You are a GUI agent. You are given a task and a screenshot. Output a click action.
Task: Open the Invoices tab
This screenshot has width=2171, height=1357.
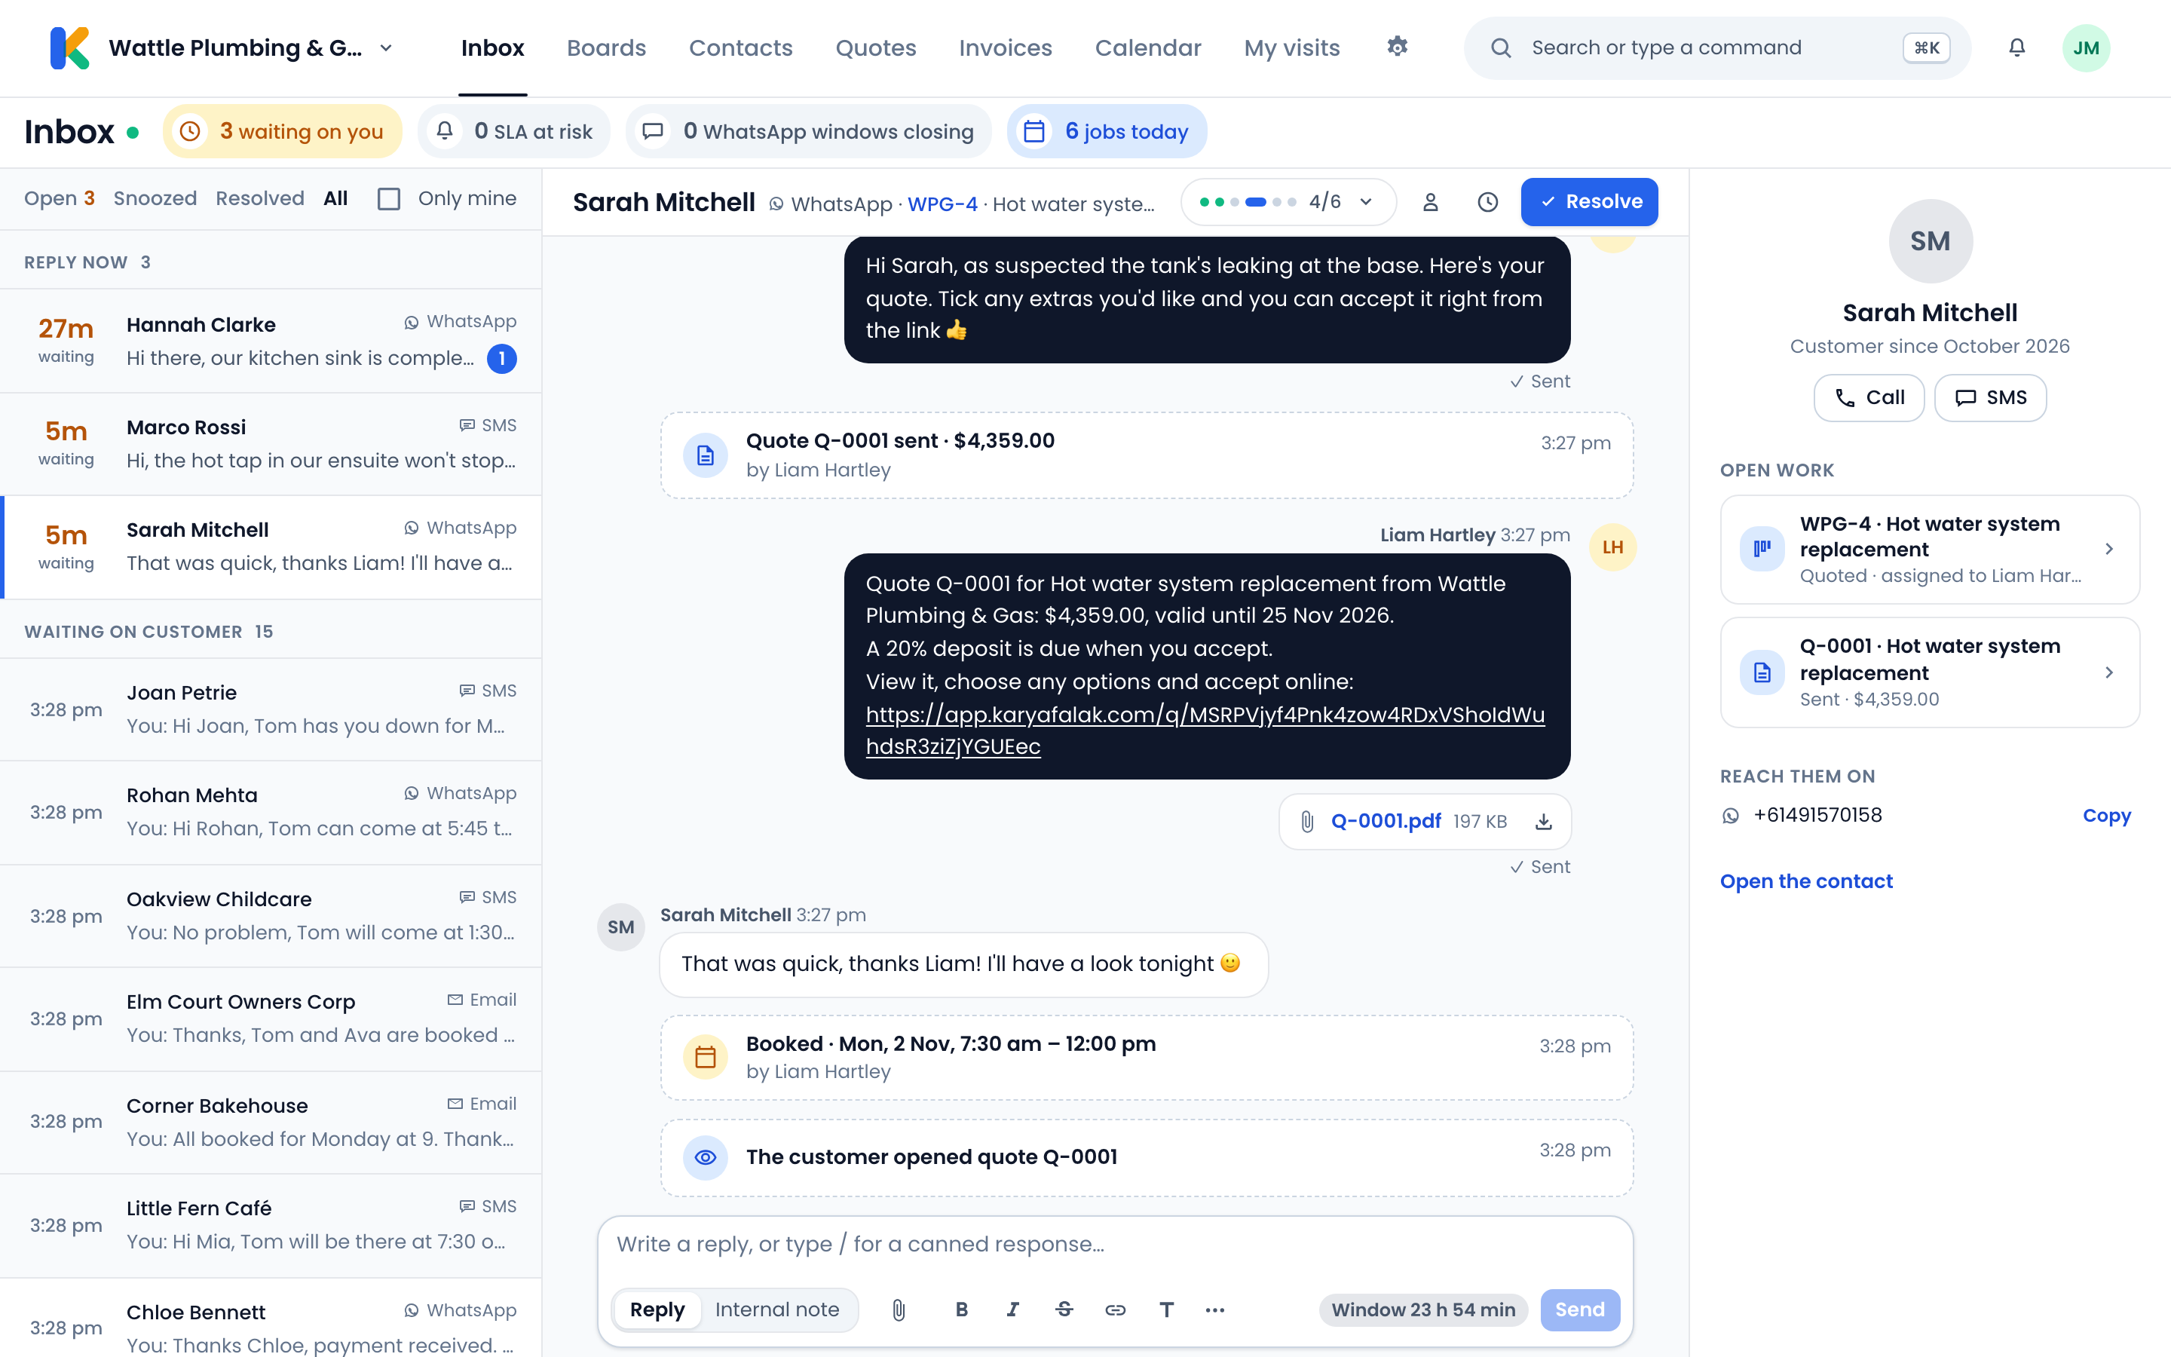click(x=1005, y=47)
